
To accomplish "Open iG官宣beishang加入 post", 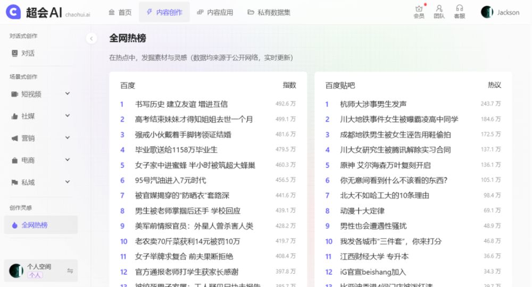I will tap(373, 272).
